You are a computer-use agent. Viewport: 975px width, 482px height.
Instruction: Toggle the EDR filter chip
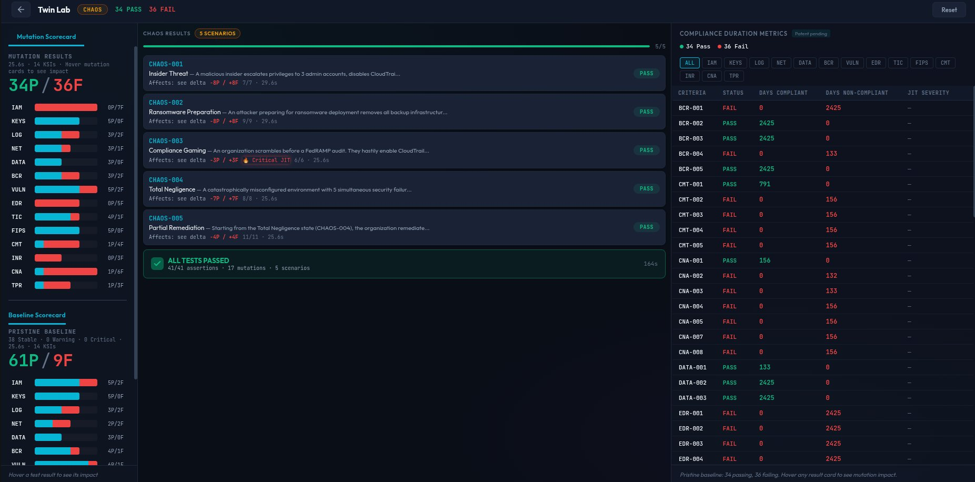(x=876, y=63)
